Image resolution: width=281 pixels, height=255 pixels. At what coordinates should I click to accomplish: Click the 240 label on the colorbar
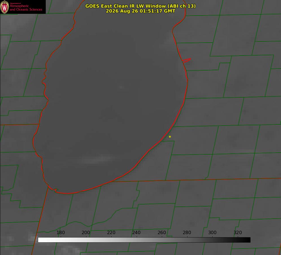coord(136,232)
